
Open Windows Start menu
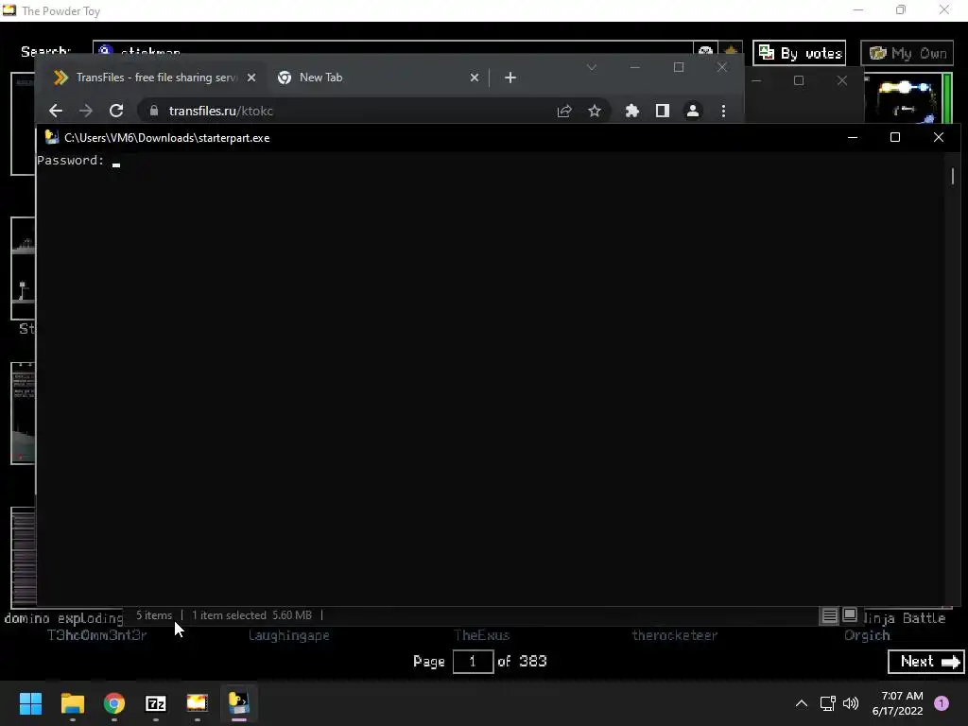pyautogui.click(x=30, y=703)
